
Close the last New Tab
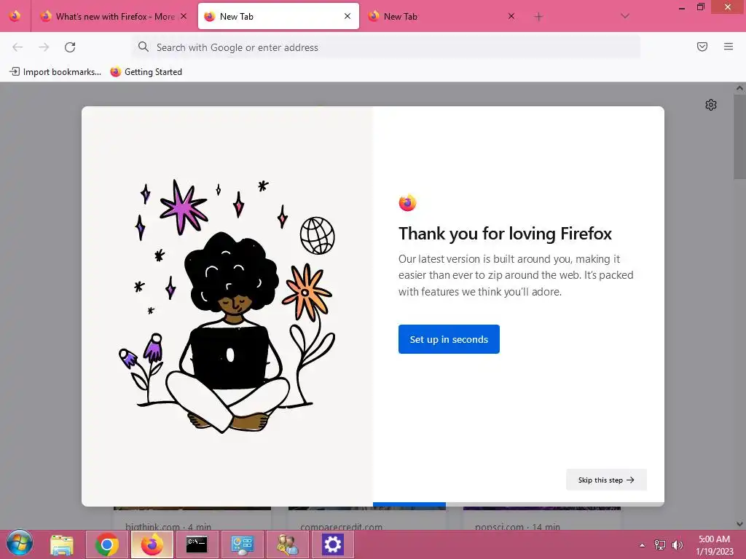click(511, 16)
